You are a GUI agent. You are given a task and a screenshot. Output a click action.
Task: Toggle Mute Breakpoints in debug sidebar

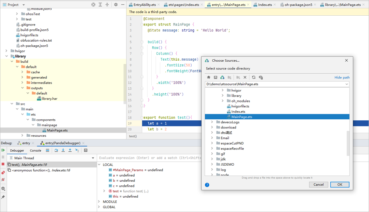pos(3,180)
